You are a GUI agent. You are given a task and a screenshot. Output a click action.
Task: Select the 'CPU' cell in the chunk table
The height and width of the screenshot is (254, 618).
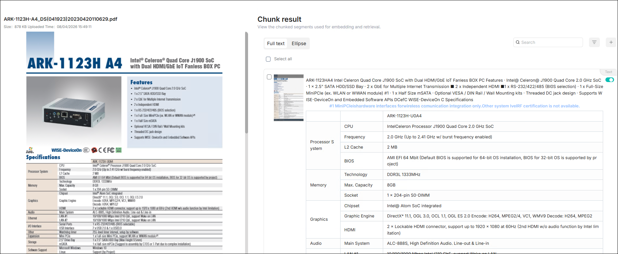tap(362, 127)
